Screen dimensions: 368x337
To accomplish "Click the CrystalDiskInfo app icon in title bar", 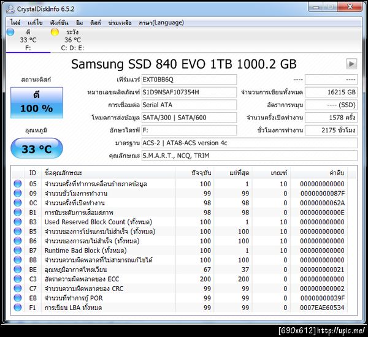I will pyautogui.click(x=10, y=9).
